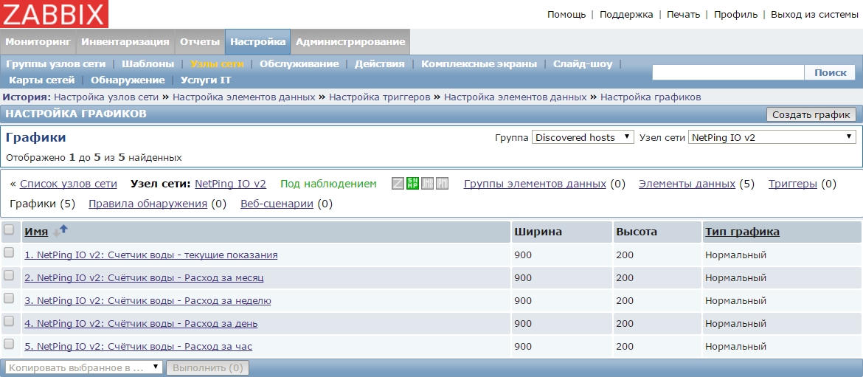
Task: Click history link Настройка триггеров
Action: point(380,97)
